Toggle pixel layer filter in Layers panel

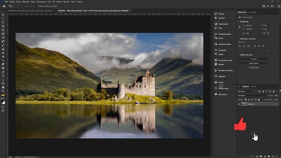coord(259,92)
